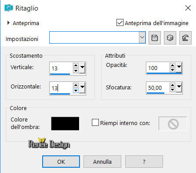Close the Ritaglio dialog window
The height and width of the screenshot is (173, 196).
(188, 8)
